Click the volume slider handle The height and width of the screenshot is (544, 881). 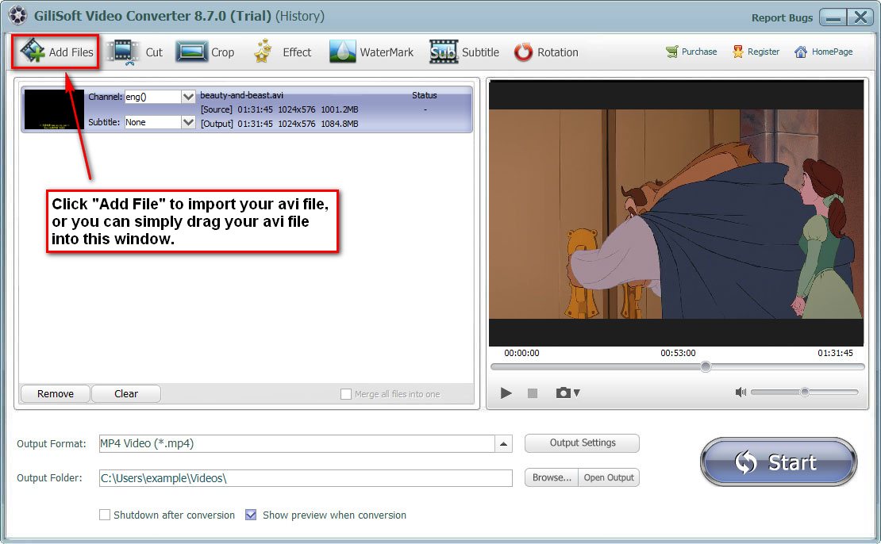[x=805, y=392]
